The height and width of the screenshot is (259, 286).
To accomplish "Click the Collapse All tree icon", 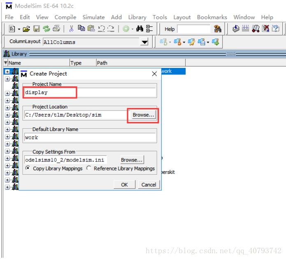I will (x=149, y=29).
